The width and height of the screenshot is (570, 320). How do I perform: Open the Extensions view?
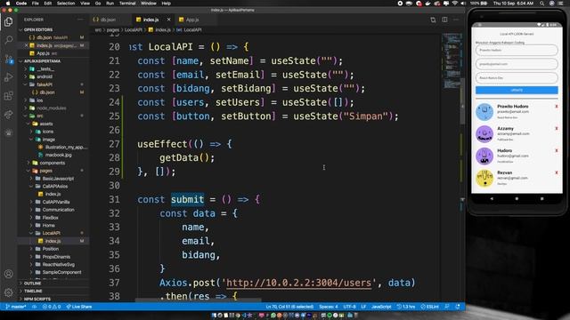(8, 96)
